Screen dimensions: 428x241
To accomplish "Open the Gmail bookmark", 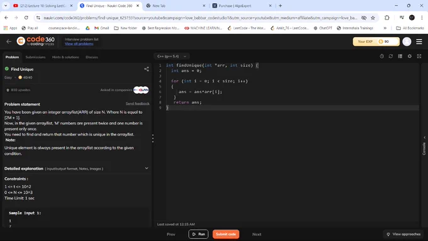I will [x=101, y=28].
